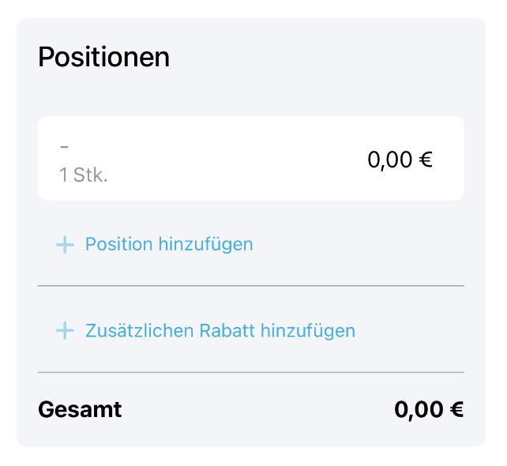
Task: Click the dash placeholder position name
Action: (x=64, y=147)
